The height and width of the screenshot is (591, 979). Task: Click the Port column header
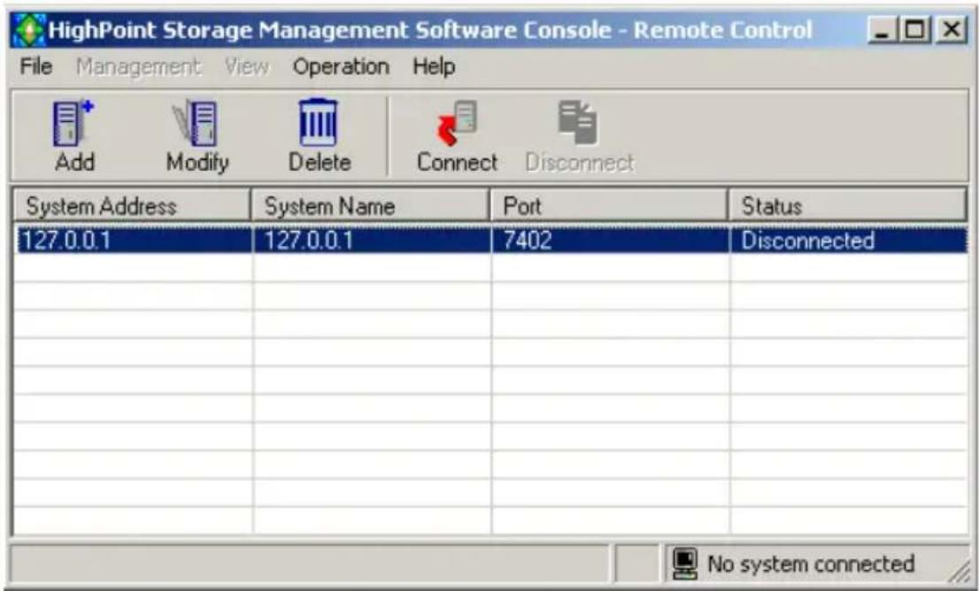tap(609, 205)
